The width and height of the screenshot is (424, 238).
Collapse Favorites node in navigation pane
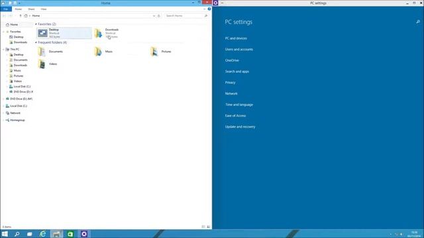tap(3, 32)
